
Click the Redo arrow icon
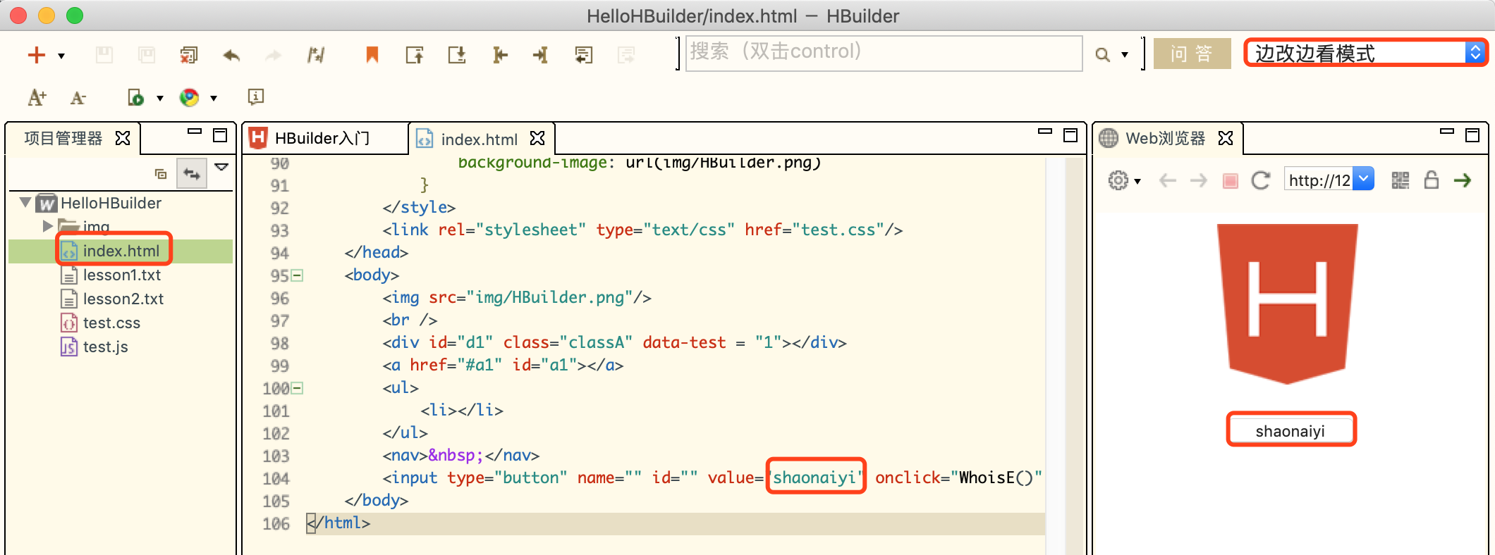(x=274, y=55)
